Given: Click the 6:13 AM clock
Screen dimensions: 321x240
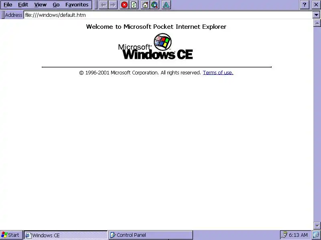Looking at the screenshot, I should pos(298,235).
